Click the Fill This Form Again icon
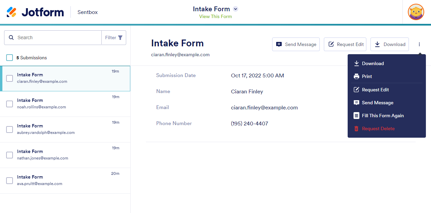The height and width of the screenshot is (213, 431). pos(357,116)
